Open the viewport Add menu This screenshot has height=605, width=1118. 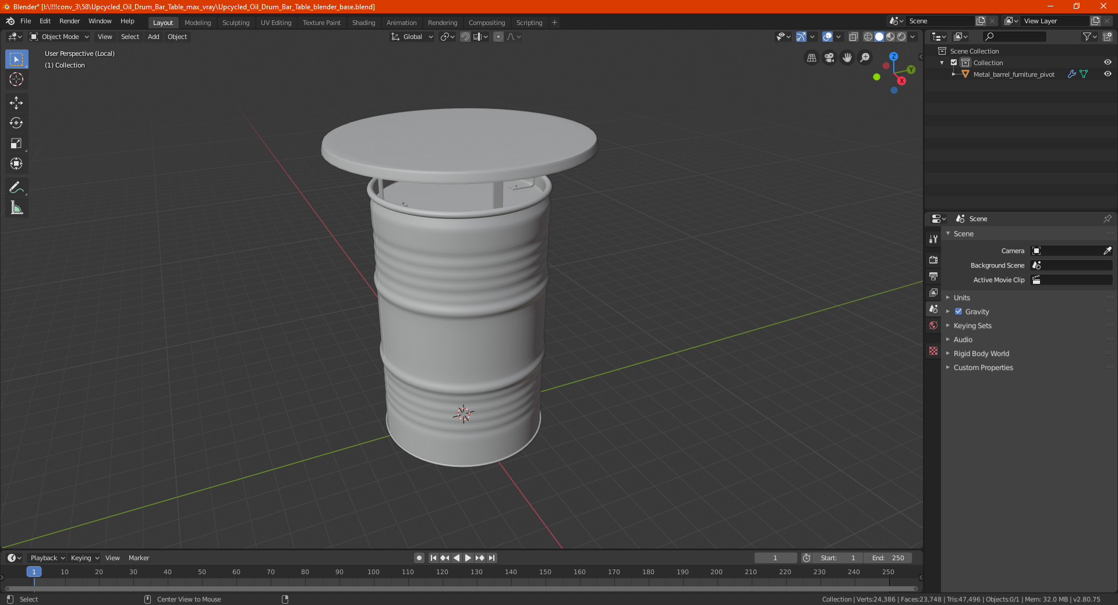point(153,37)
